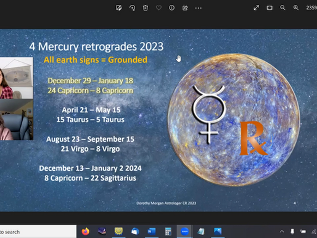Open the yellow sun emblem taskbar app

click(x=118, y=231)
